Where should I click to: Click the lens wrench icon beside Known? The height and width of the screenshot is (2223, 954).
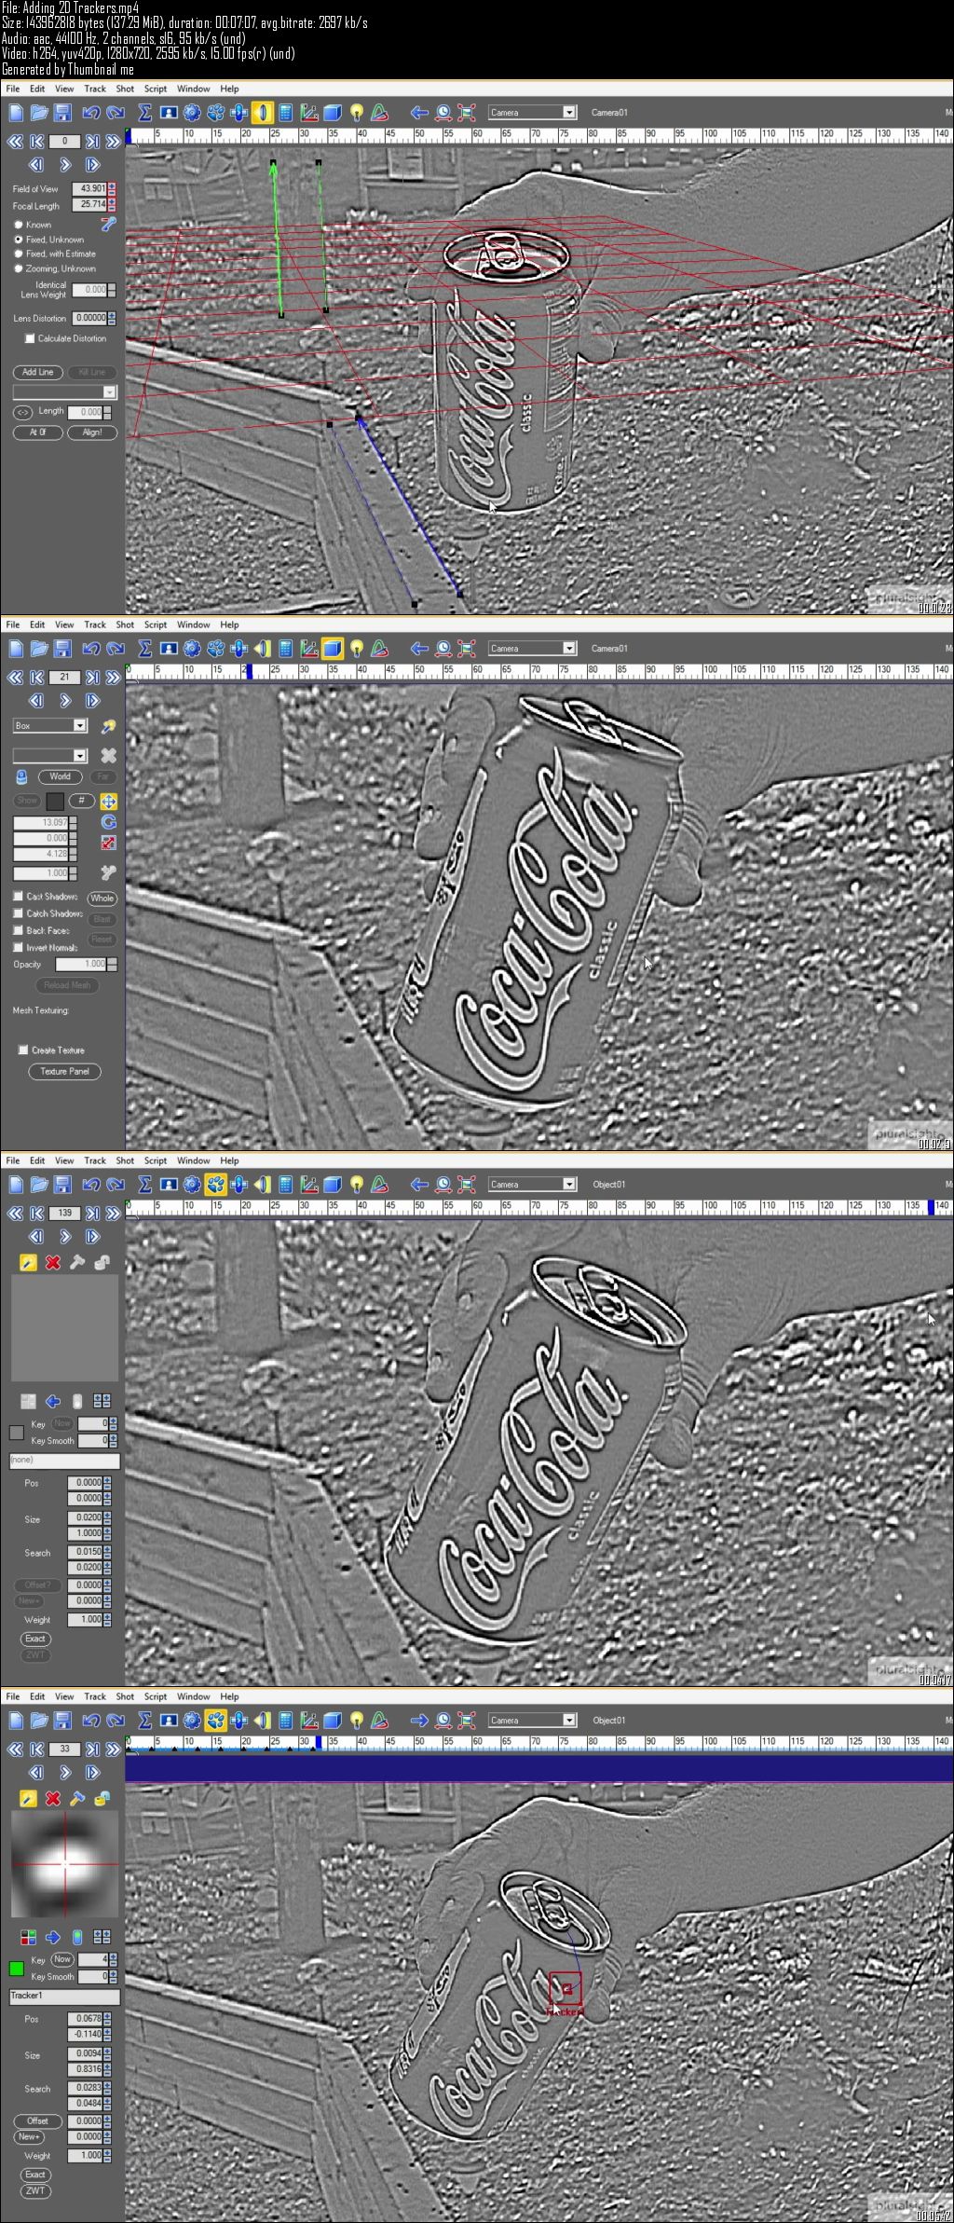coord(109,224)
